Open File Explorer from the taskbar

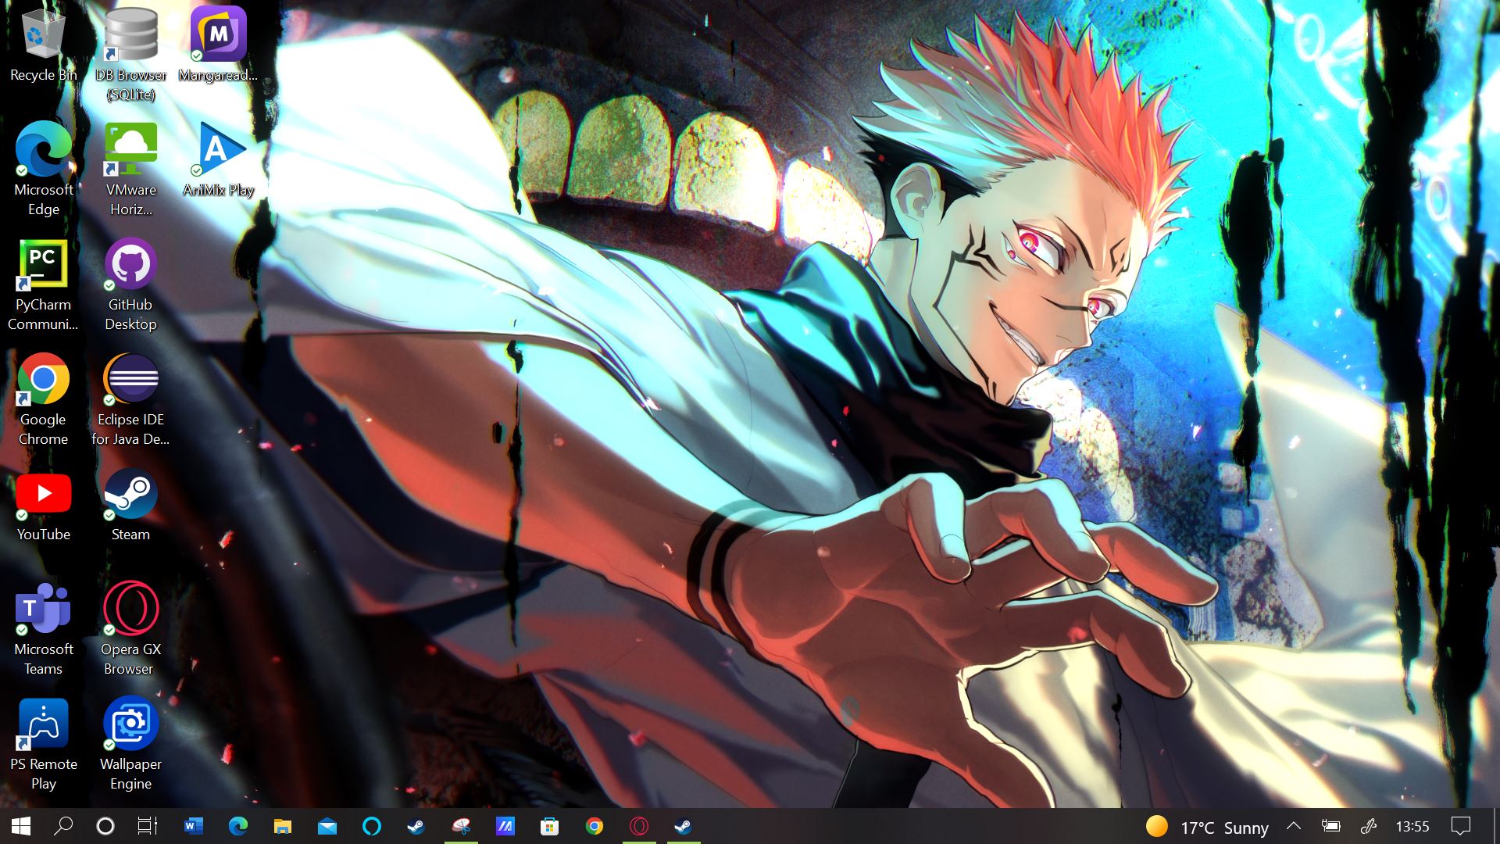click(282, 826)
